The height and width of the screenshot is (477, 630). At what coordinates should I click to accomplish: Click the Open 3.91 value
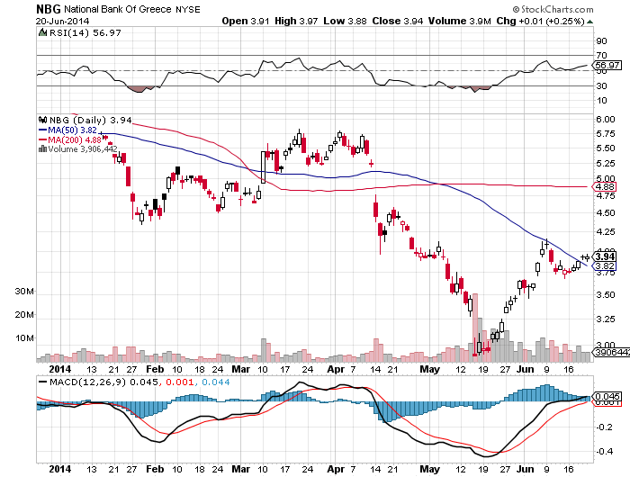pos(246,21)
